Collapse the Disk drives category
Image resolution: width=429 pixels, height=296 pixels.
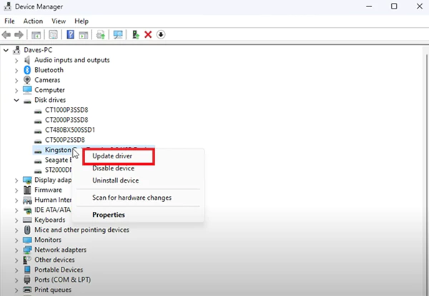pos(16,100)
